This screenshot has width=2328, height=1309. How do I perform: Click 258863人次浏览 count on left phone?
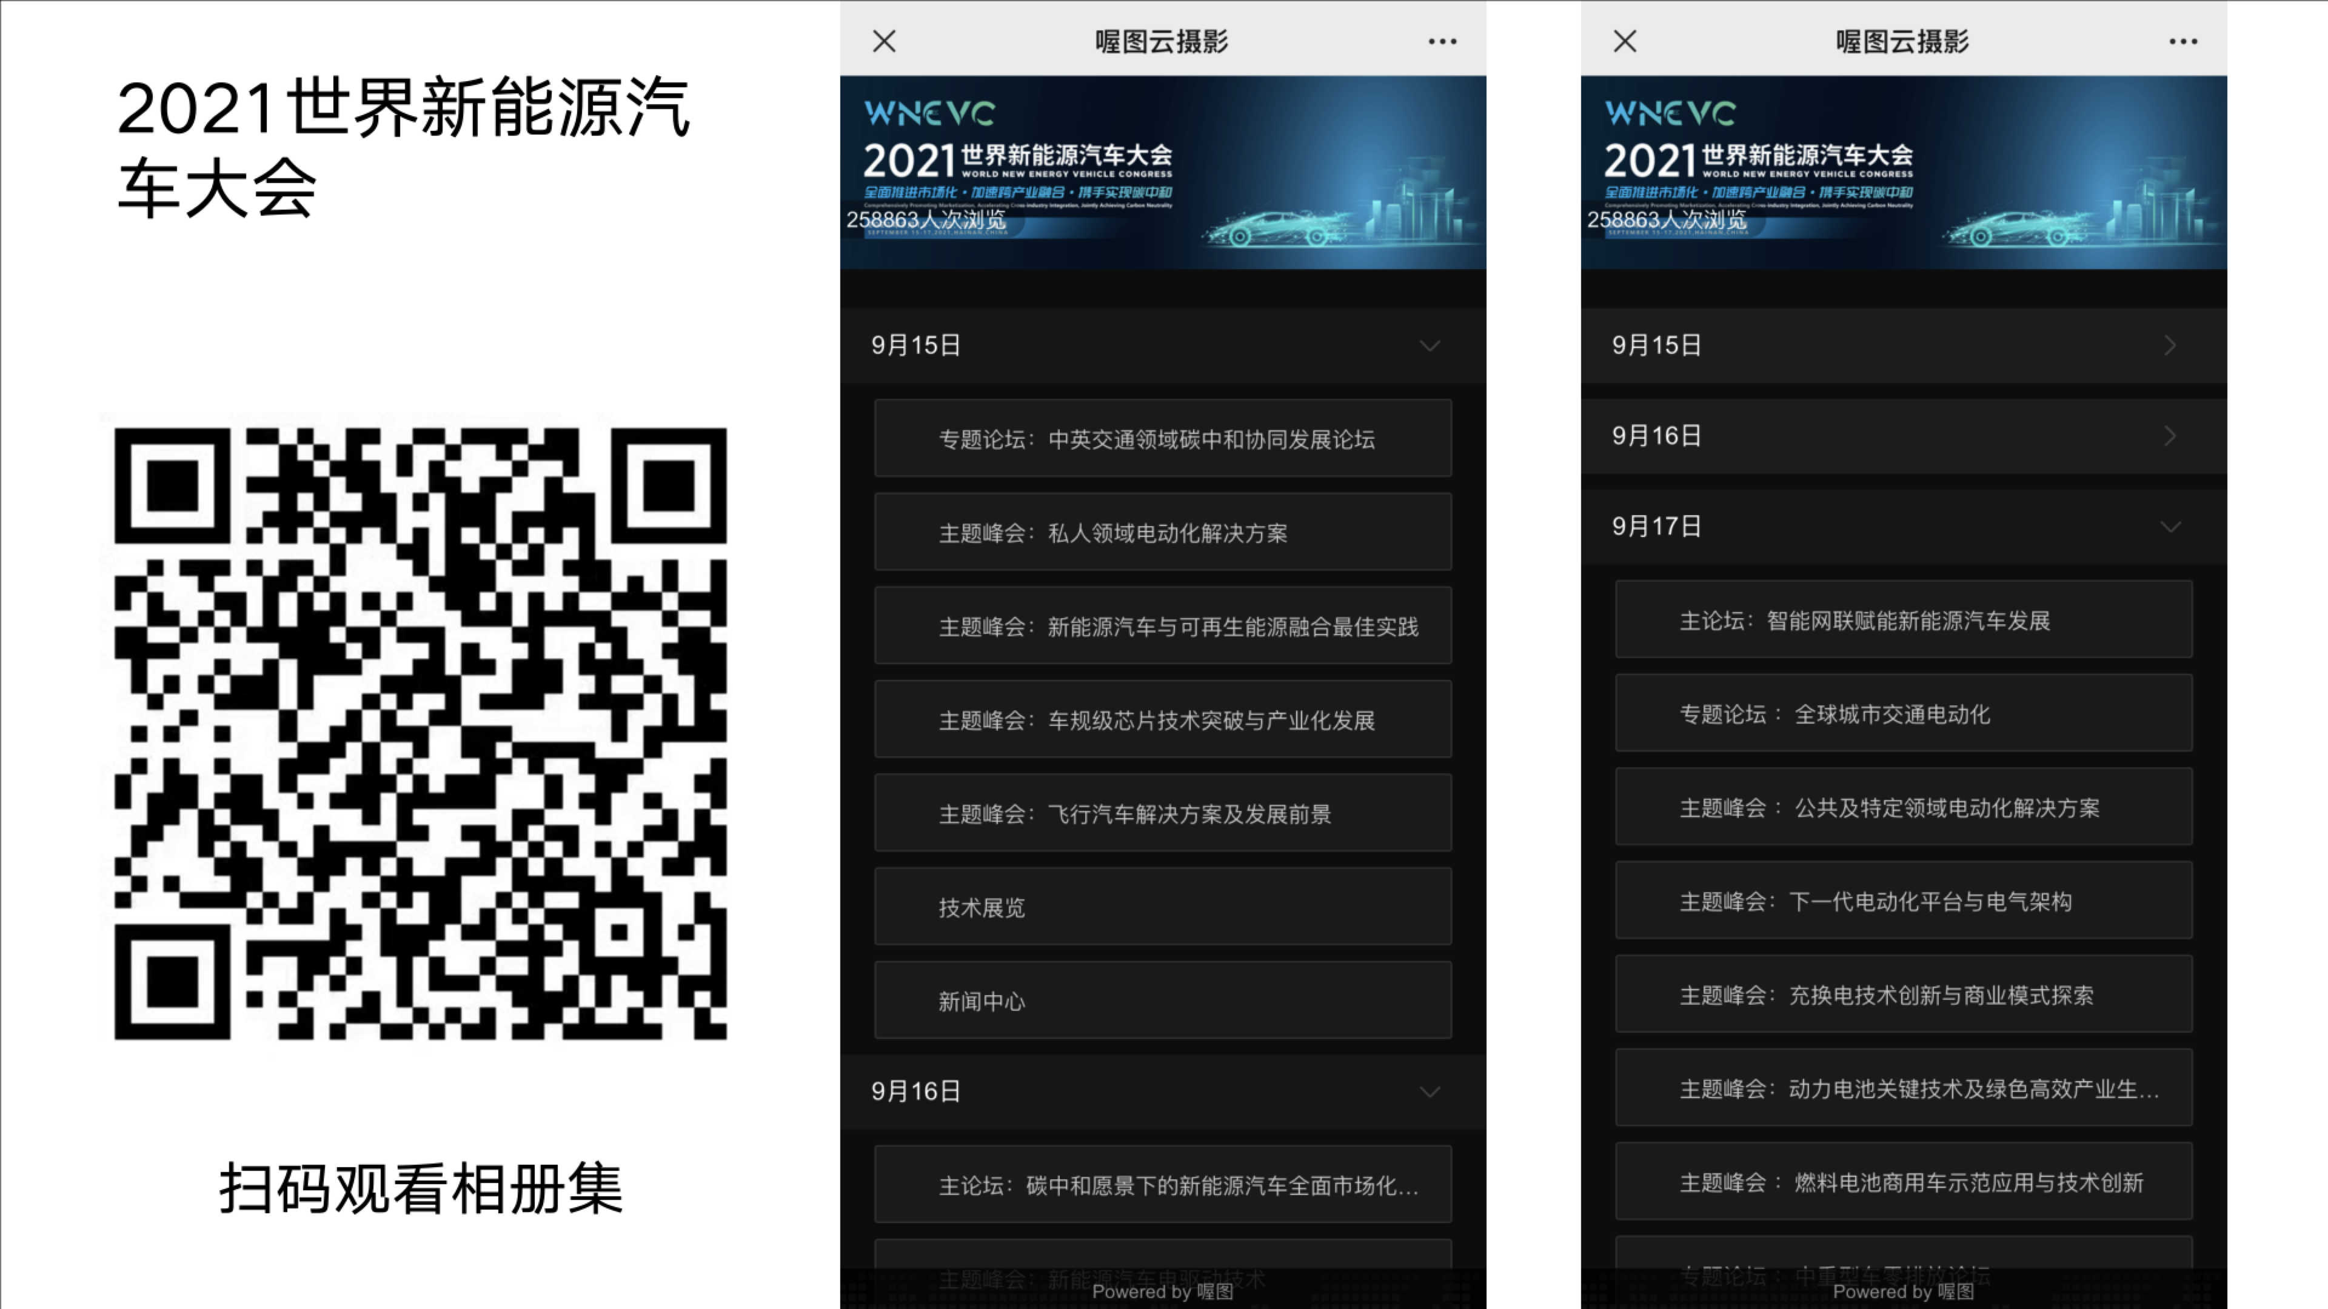(x=925, y=219)
